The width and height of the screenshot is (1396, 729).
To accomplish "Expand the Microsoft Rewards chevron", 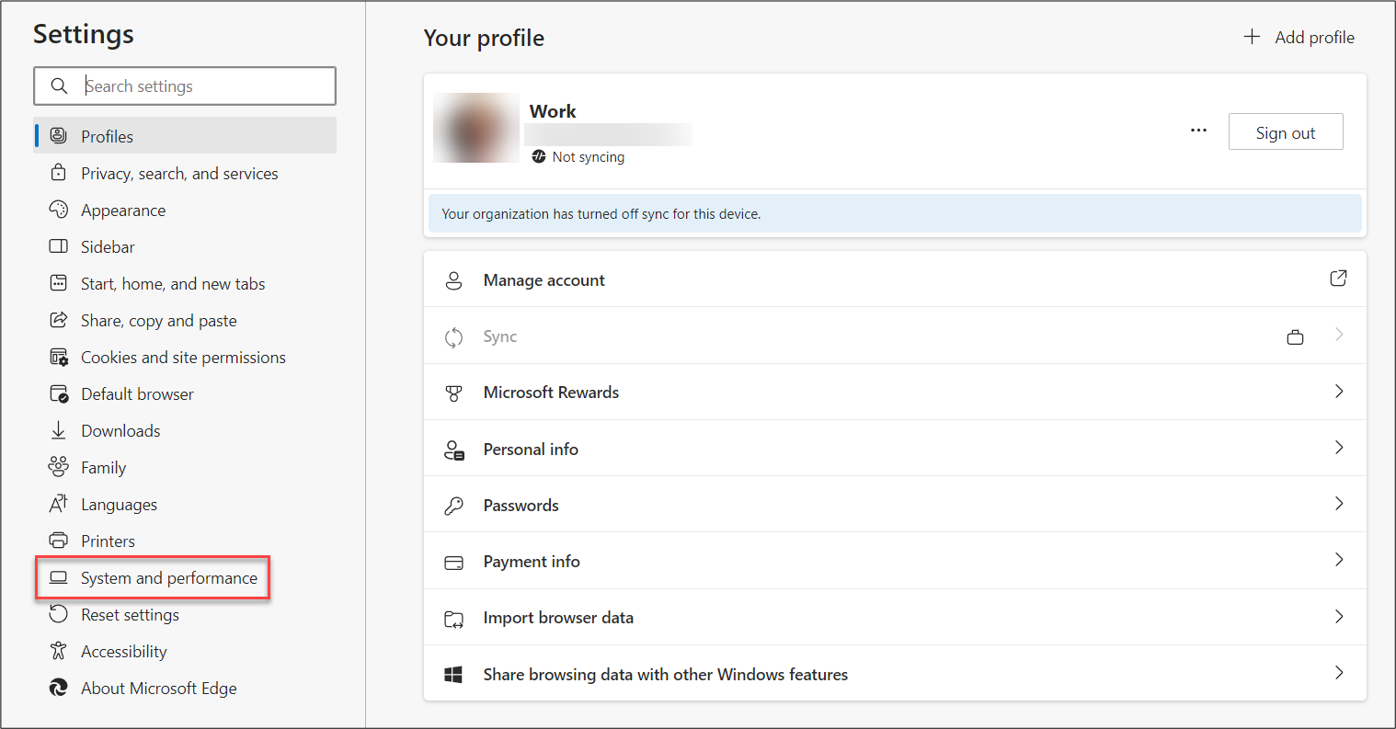I will [1339, 392].
